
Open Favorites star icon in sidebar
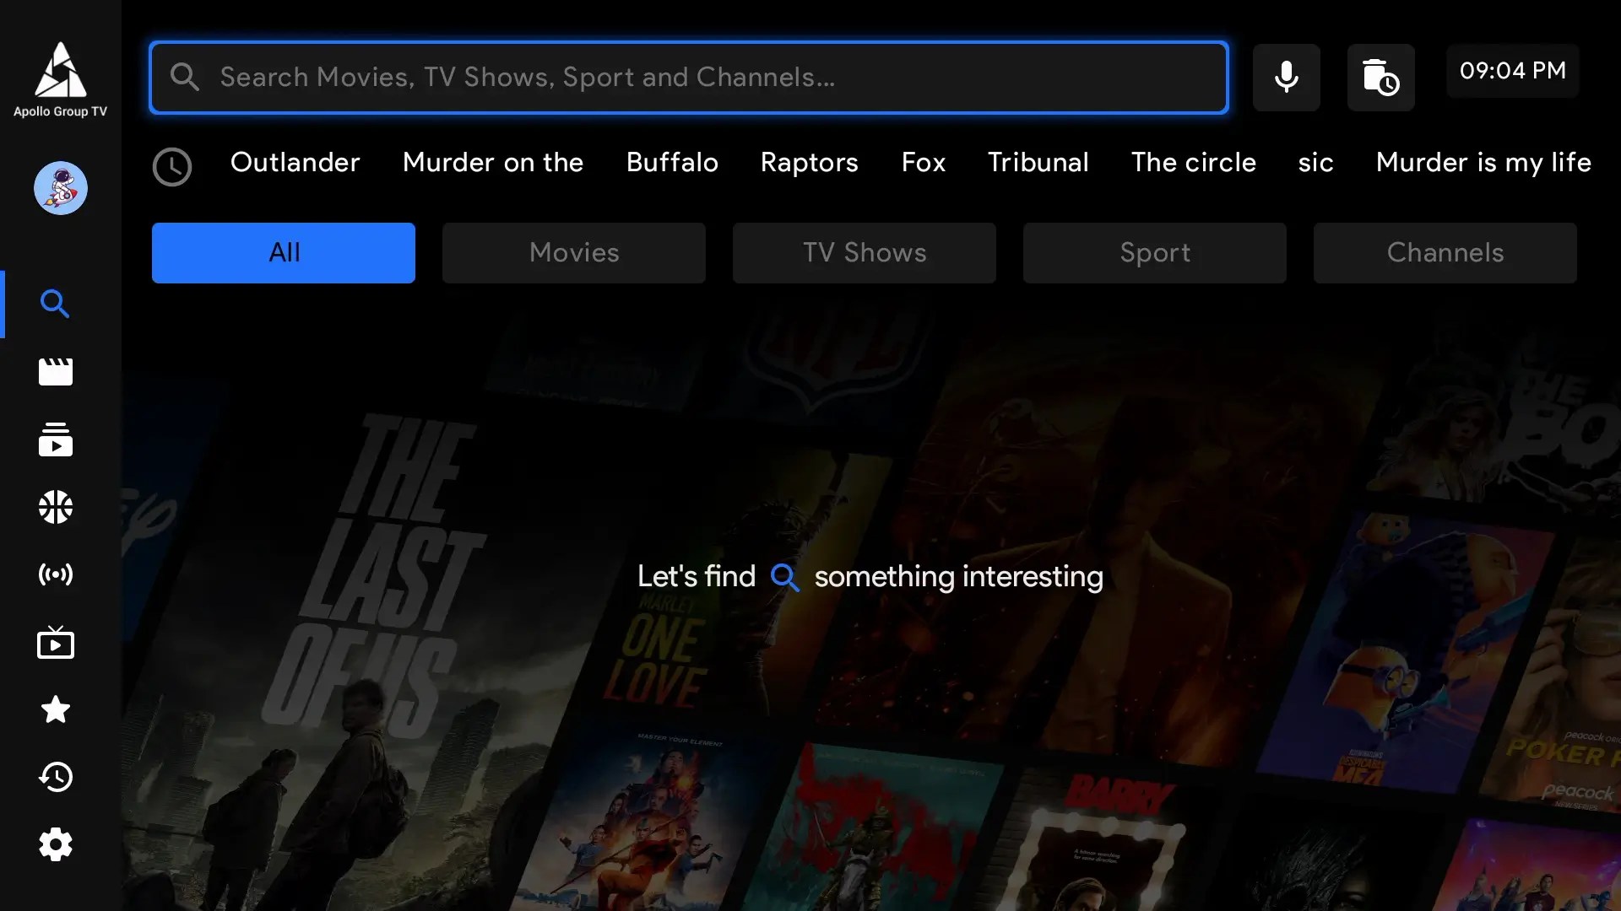[56, 709]
